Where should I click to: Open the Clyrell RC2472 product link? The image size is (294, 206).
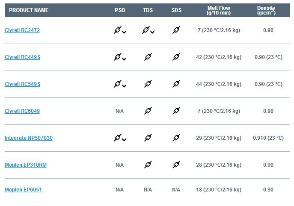tap(22, 30)
